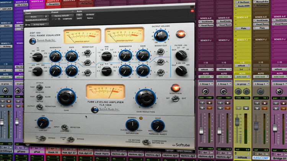The width and height of the screenshot is (287, 161).
Task: Click pan knob on AdlibCOMP track
Action: (x=261, y=92)
